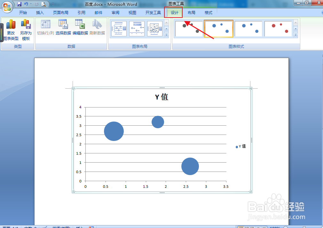Open the 格式 chart tools tab
Viewport: 323px width, 228px height.
(x=208, y=13)
